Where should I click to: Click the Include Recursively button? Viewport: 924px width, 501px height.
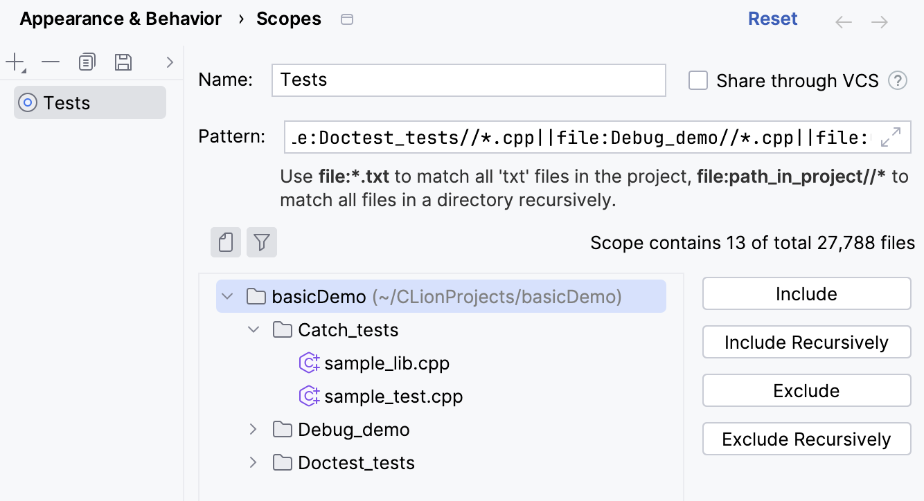[806, 342]
